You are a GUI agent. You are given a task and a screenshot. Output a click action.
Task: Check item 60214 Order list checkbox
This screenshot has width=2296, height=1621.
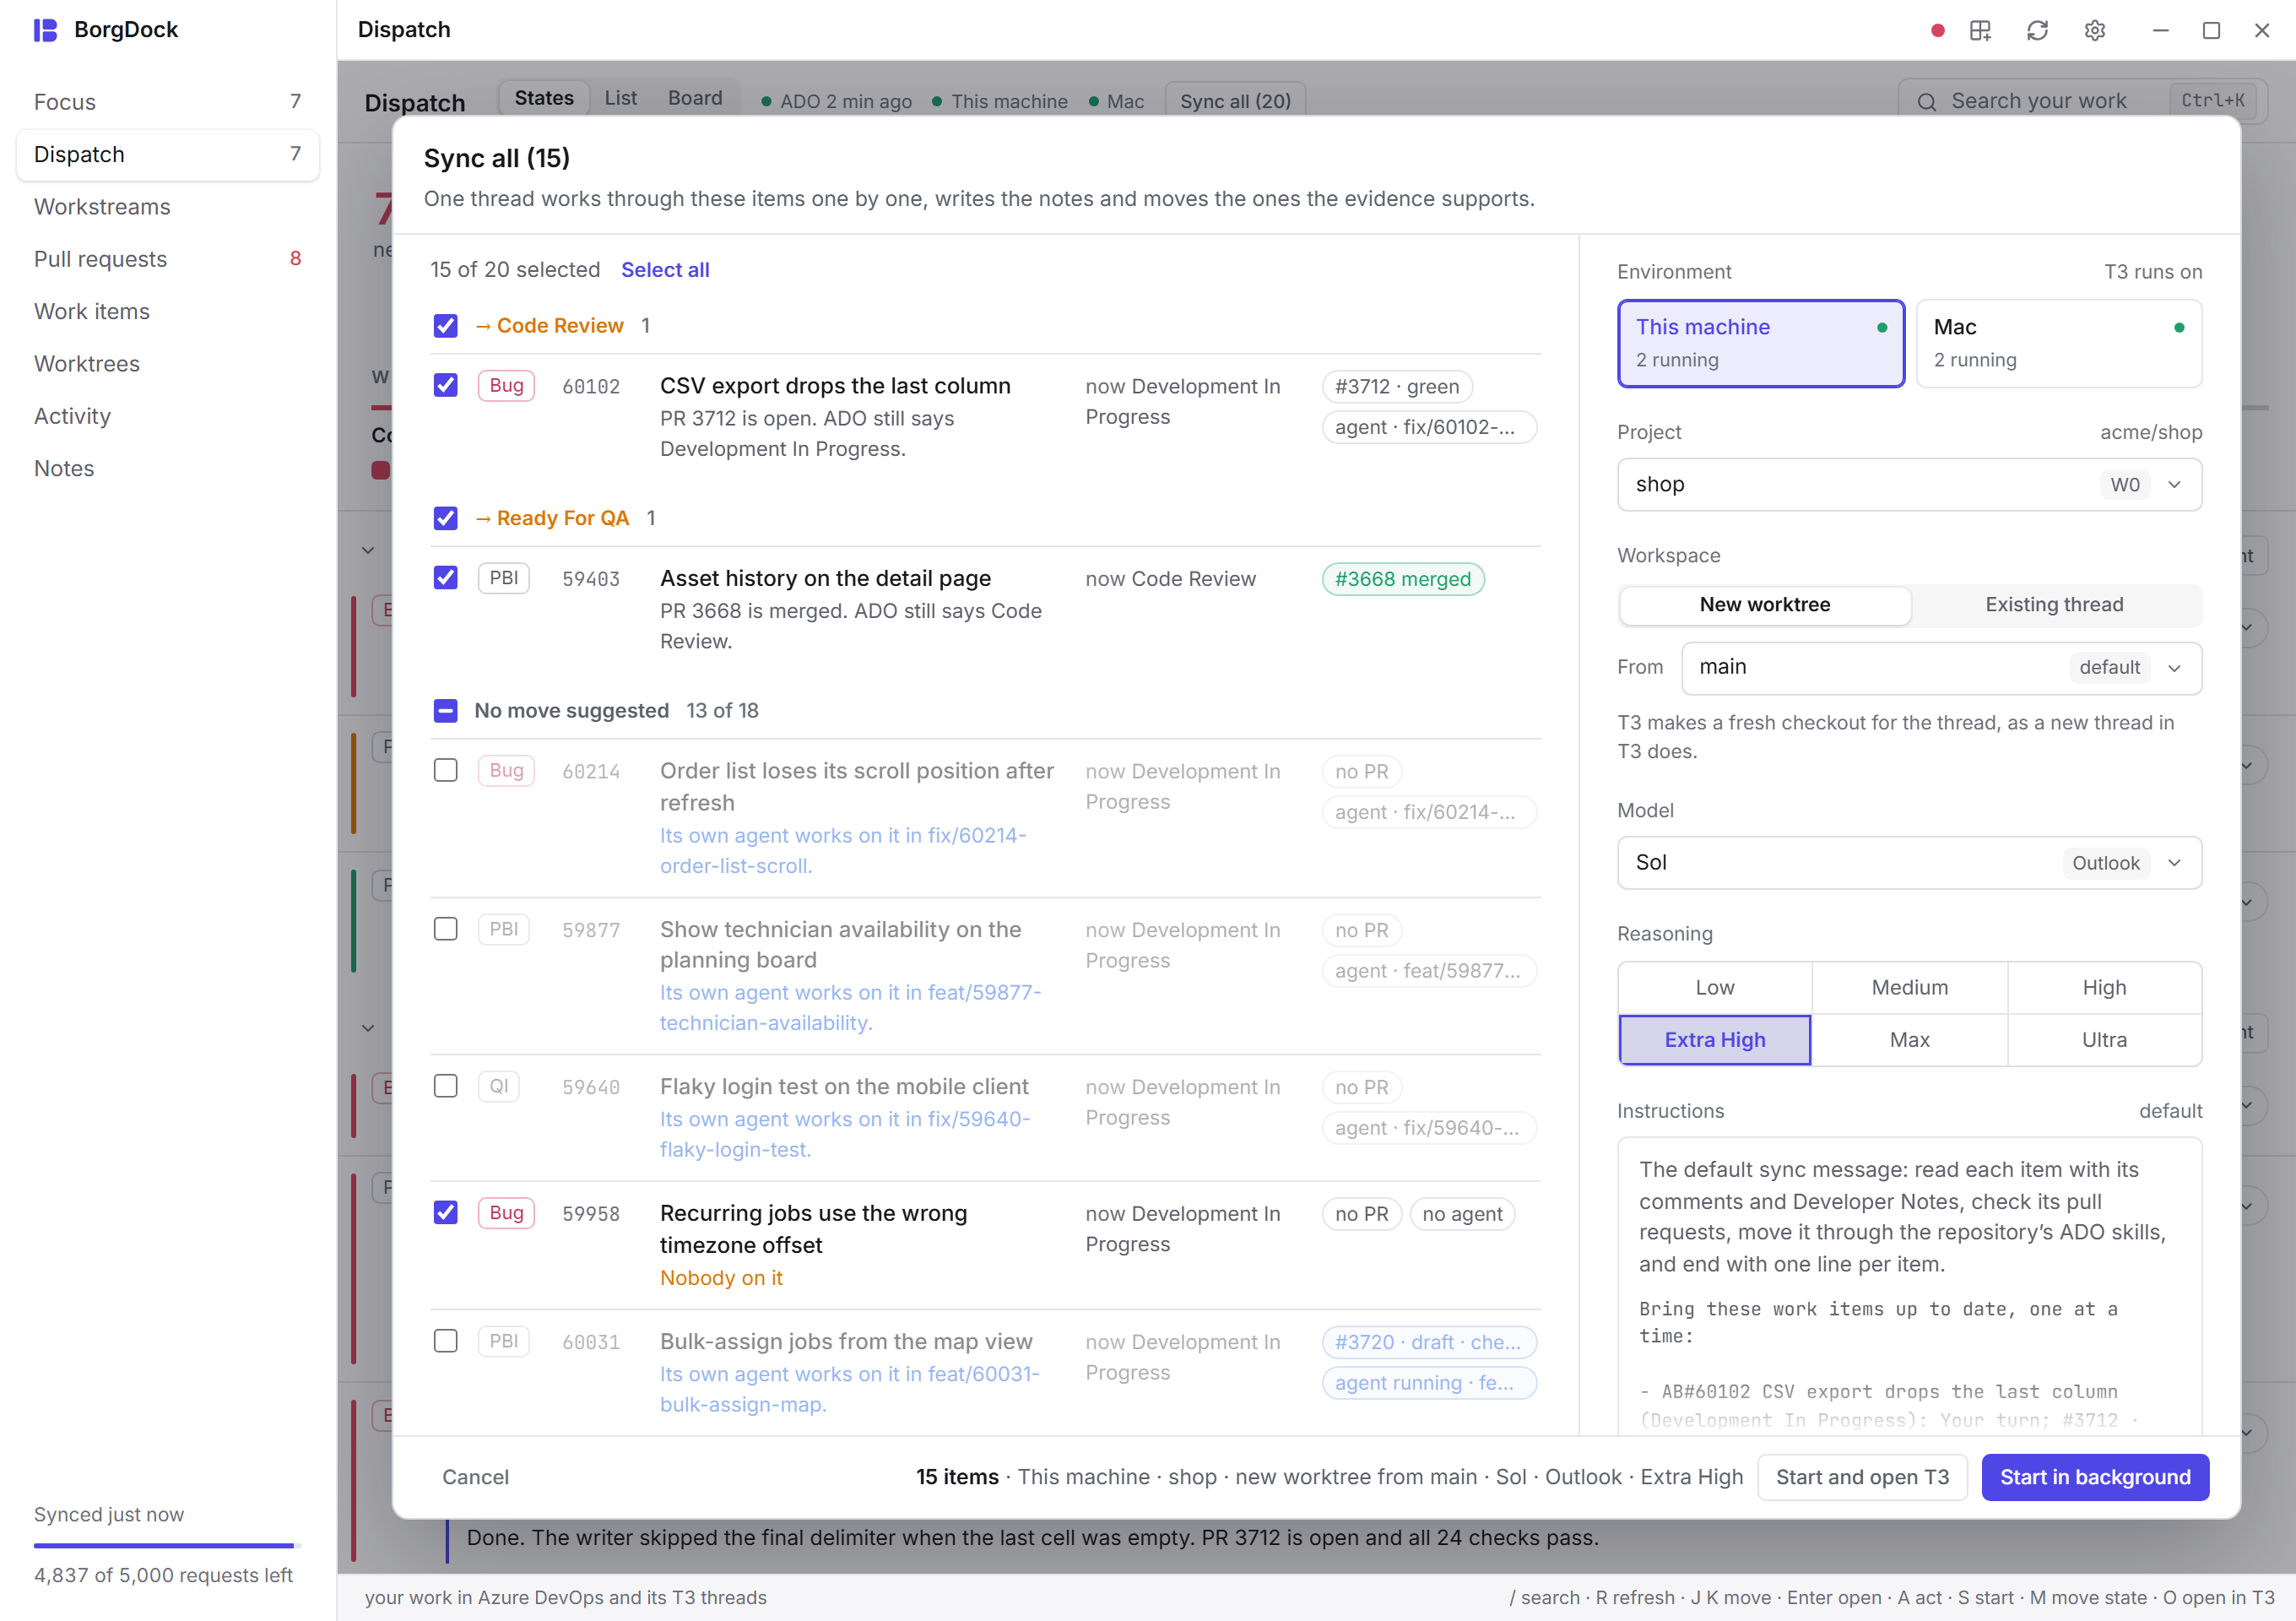(x=446, y=770)
